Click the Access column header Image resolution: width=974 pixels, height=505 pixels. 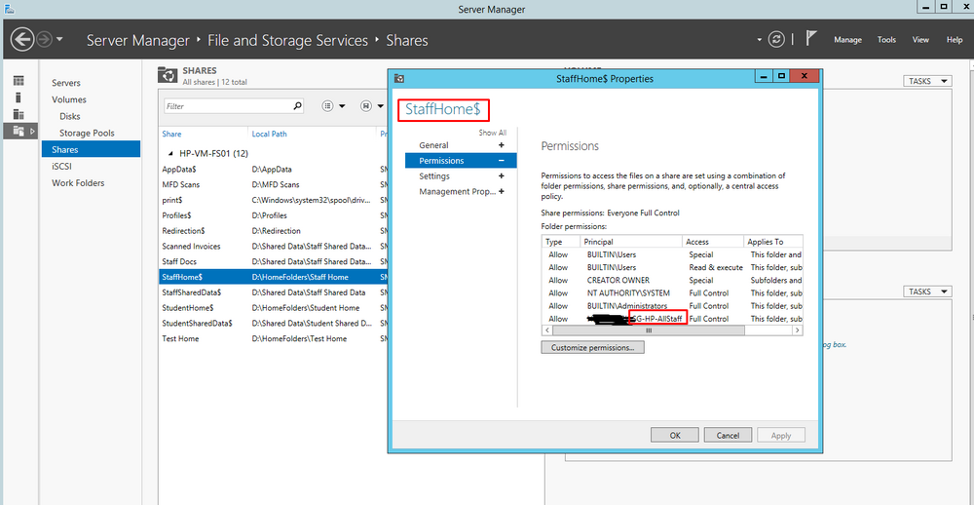pyautogui.click(x=713, y=242)
